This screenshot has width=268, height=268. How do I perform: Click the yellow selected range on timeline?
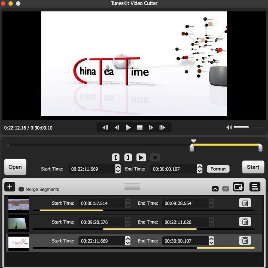226,145
